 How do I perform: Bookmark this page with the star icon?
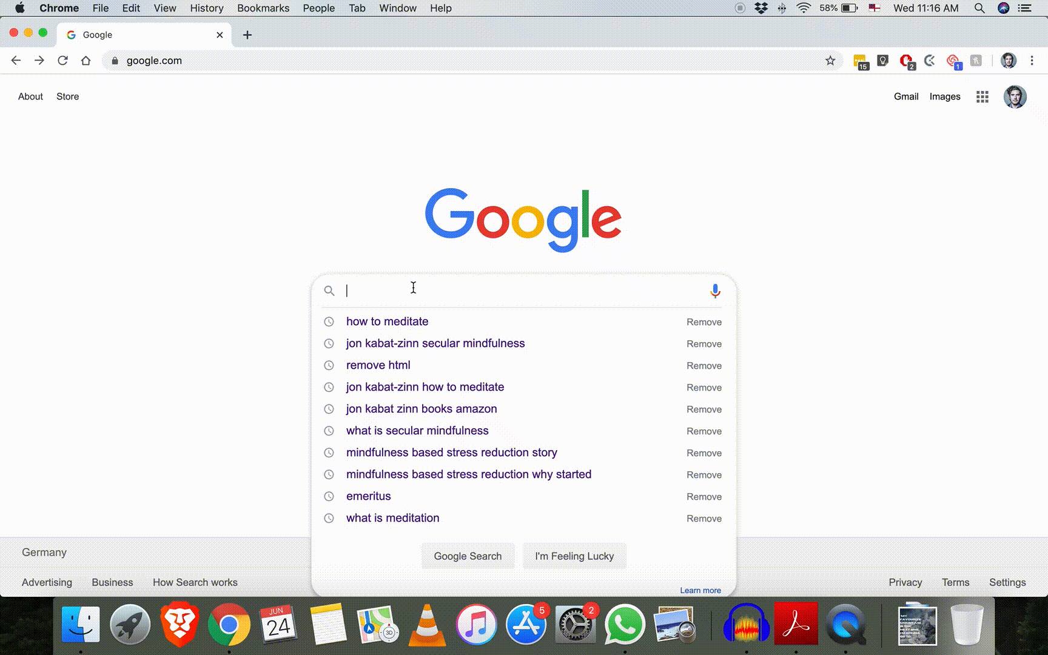coord(830,61)
